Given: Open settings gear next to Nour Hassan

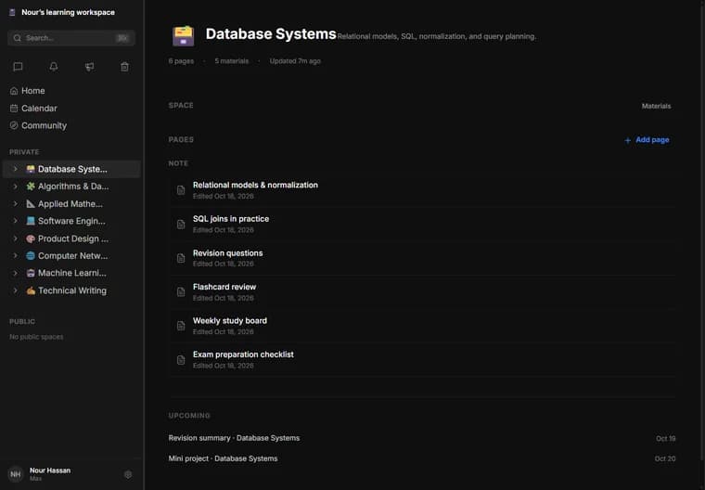Looking at the screenshot, I should (x=128, y=474).
